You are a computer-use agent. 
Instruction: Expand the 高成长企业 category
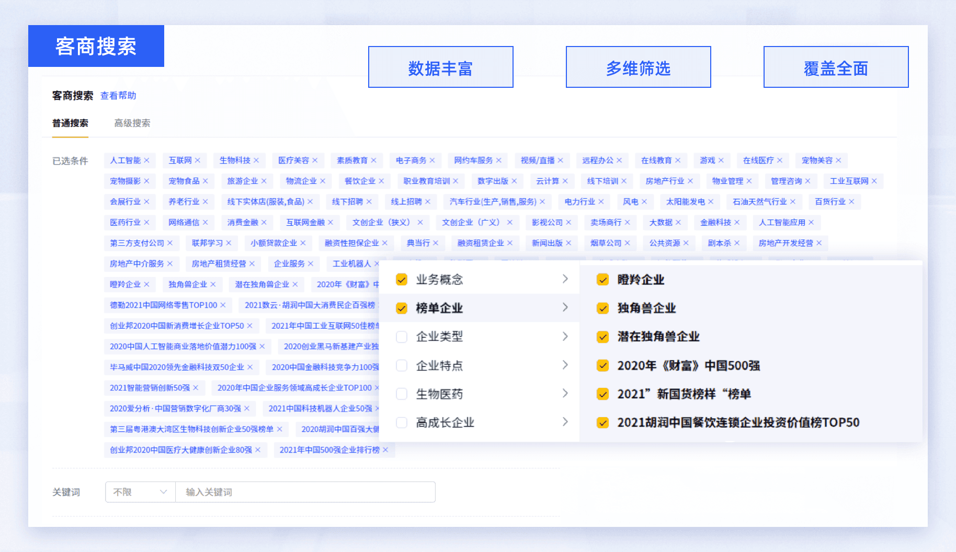click(565, 422)
